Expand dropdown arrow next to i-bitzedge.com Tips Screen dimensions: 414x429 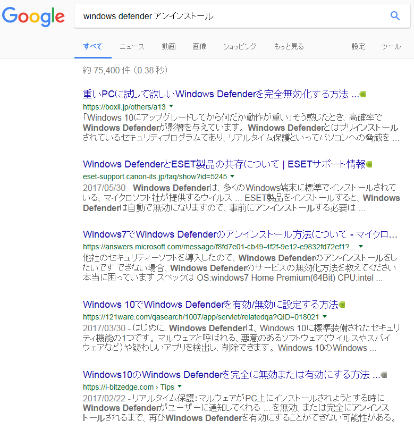point(180,386)
